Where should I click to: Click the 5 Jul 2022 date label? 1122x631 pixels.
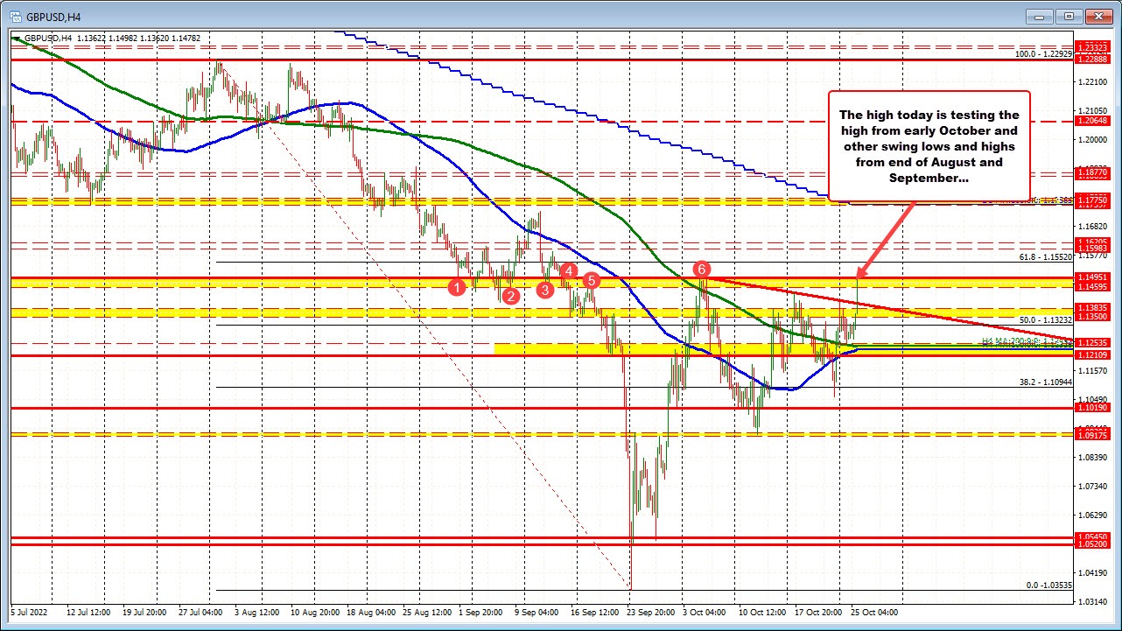pos(31,613)
